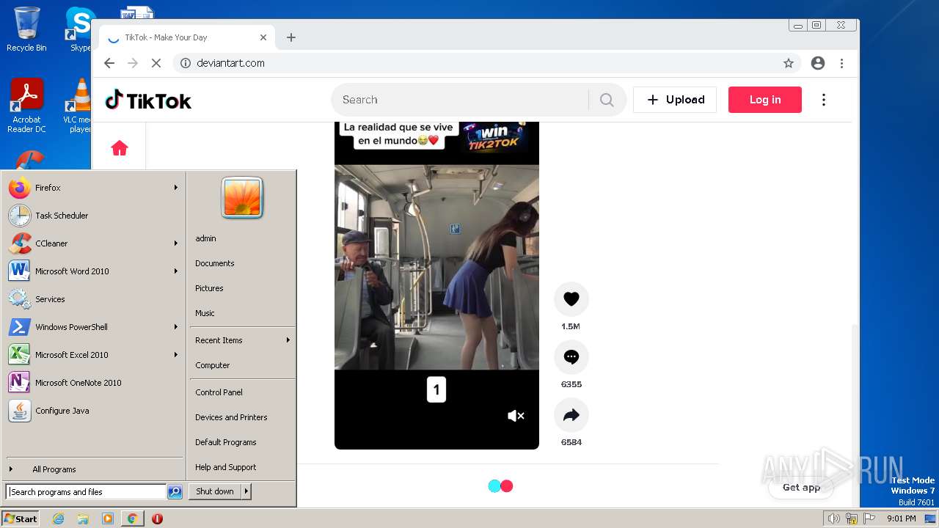Open Microsoft OneNote 2010

pyautogui.click(x=94, y=383)
